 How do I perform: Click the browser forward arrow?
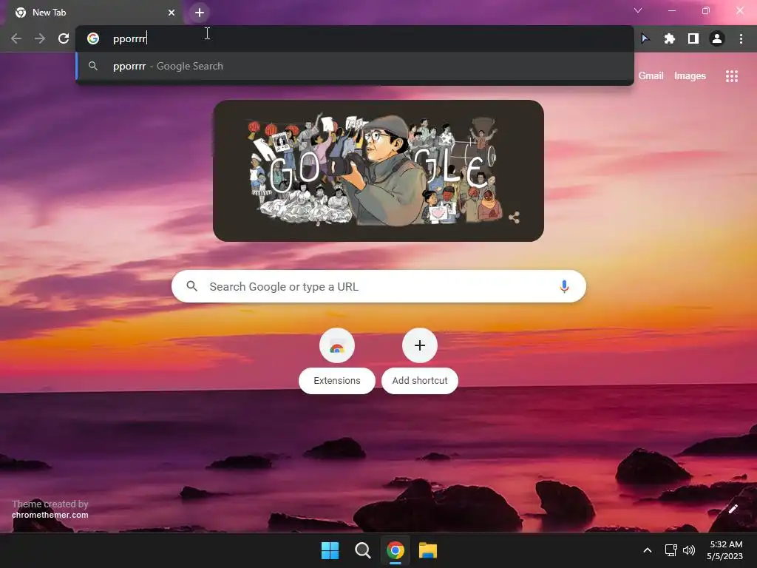click(40, 38)
